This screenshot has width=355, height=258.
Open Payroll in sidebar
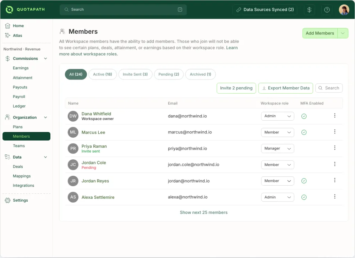[x=19, y=97]
